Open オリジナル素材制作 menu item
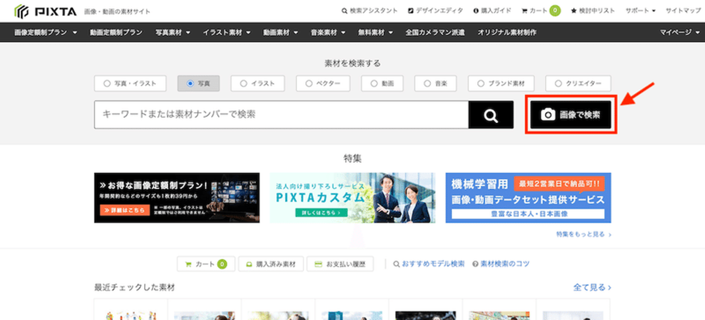The height and width of the screenshot is (320, 705). coord(507,32)
